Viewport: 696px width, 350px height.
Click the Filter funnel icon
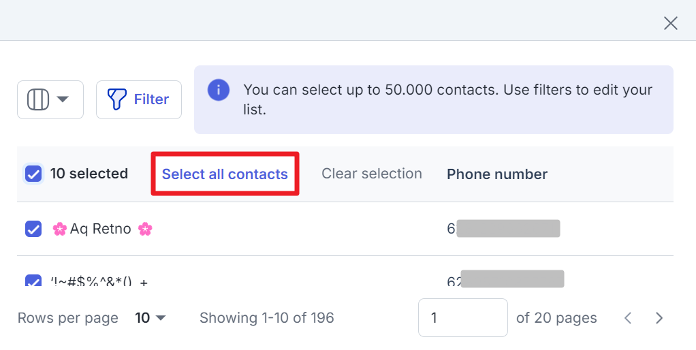click(116, 99)
